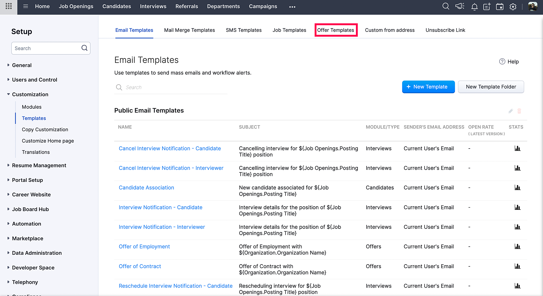Screen dimensions: 543x296
Task: Open the more options ellipsis in navigation
Action: tap(292, 7)
